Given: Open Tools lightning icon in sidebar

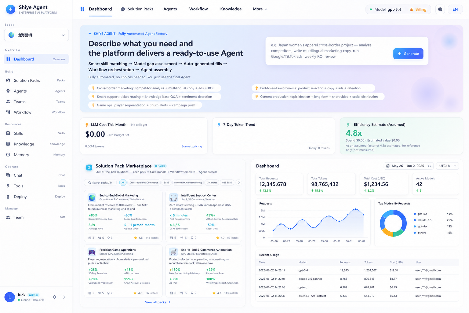Looking at the screenshot, I should [x=8, y=186].
